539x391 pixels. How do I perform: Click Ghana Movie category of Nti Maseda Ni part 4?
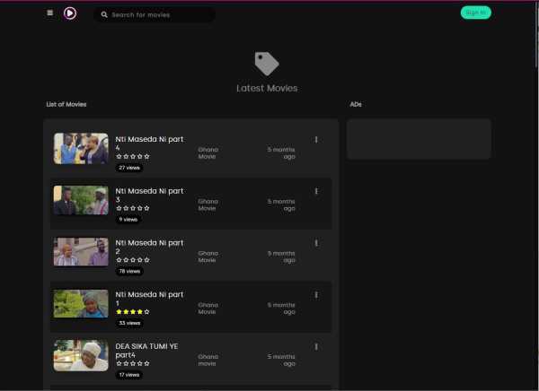[x=208, y=153]
